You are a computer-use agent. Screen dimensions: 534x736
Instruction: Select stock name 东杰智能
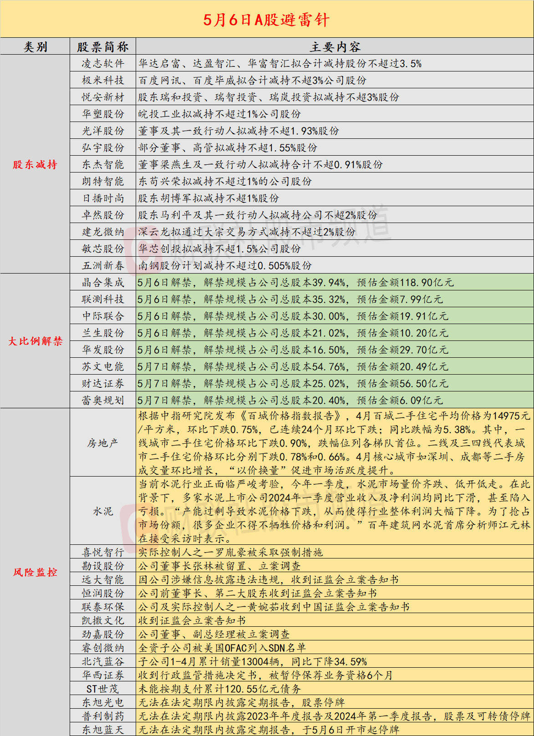pos(103,165)
